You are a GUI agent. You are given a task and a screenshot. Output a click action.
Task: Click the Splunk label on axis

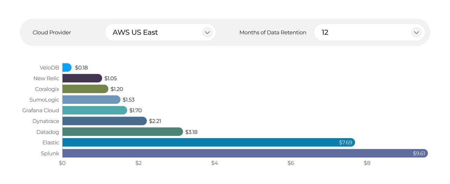(51, 153)
